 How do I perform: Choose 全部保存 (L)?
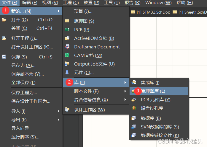pyautogui.click(x=31, y=82)
